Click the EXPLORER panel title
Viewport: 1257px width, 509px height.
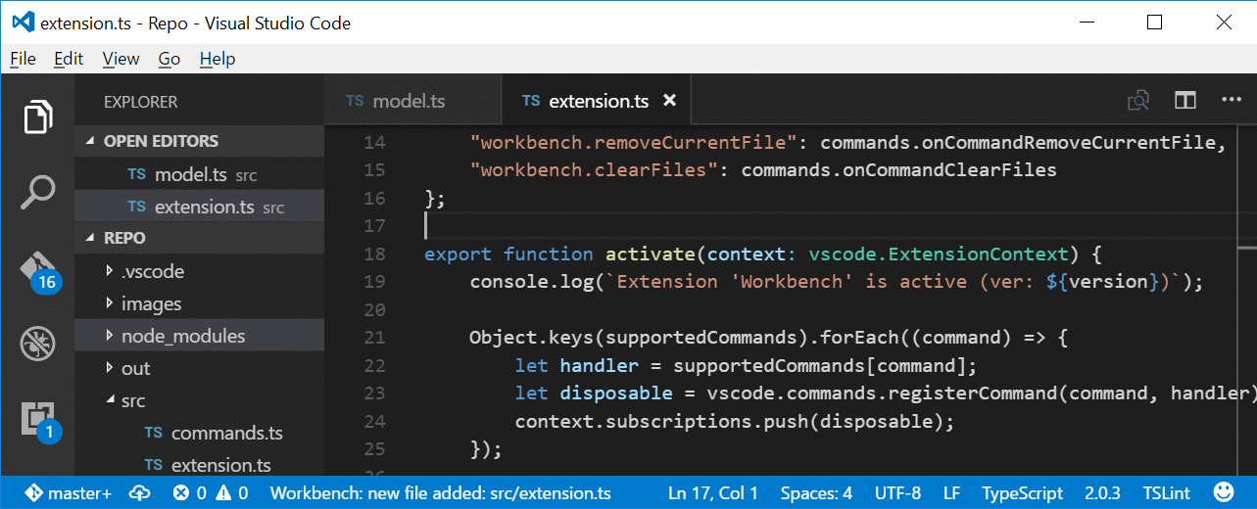(140, 102)
